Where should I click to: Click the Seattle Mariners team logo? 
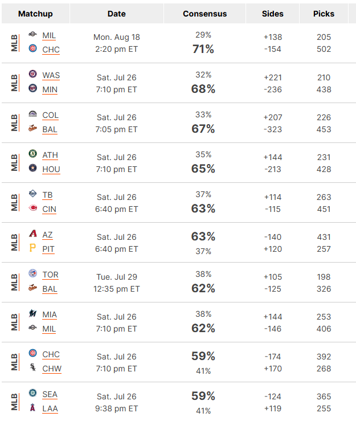click(33, 393)
